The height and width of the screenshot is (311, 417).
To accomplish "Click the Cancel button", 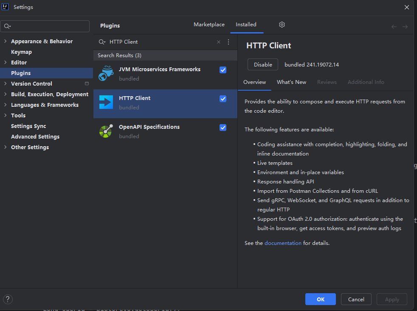I will point(356,299).
